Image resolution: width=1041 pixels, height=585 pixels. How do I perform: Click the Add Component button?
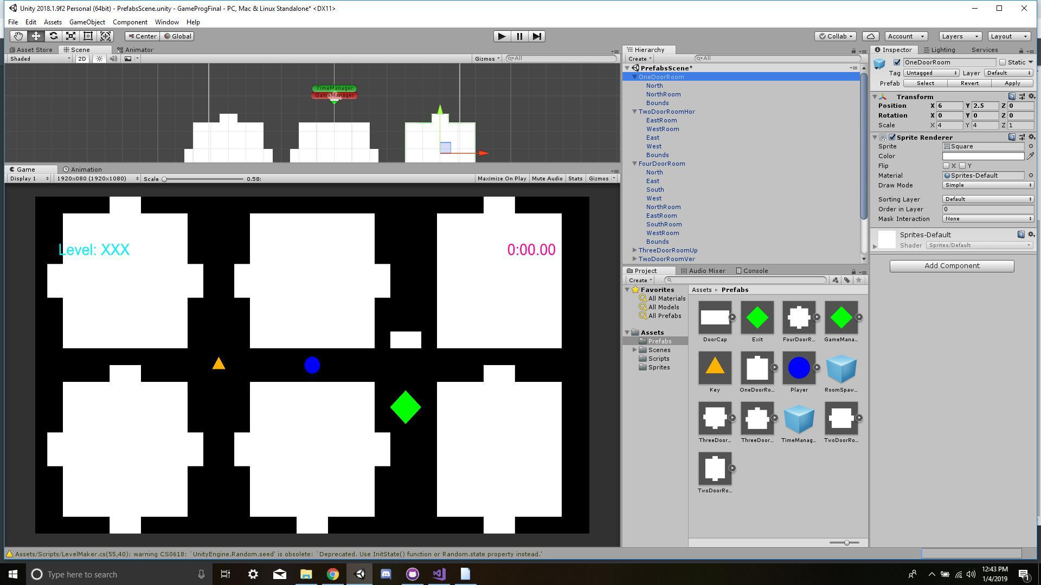[951, 265]
